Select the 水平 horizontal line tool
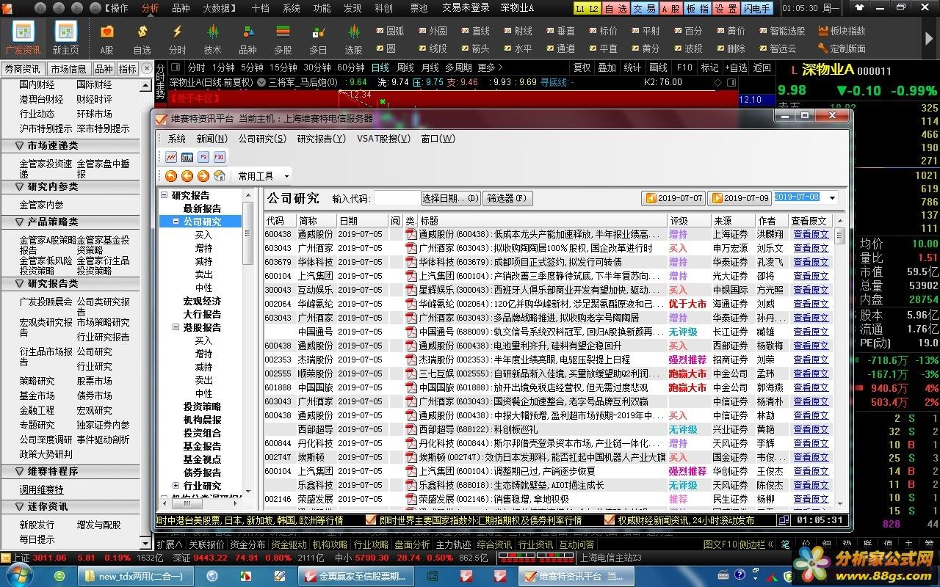This screenshot has width=940, height=587. (517, 48)
